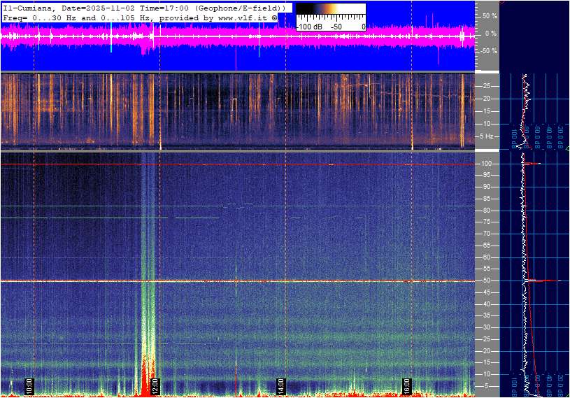Click the 10:00 time marker label
The image size is (570, 398).
coord(29,386)
